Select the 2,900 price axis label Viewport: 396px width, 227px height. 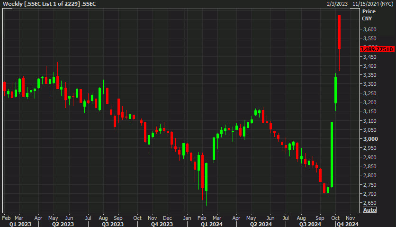coord(370,157)
